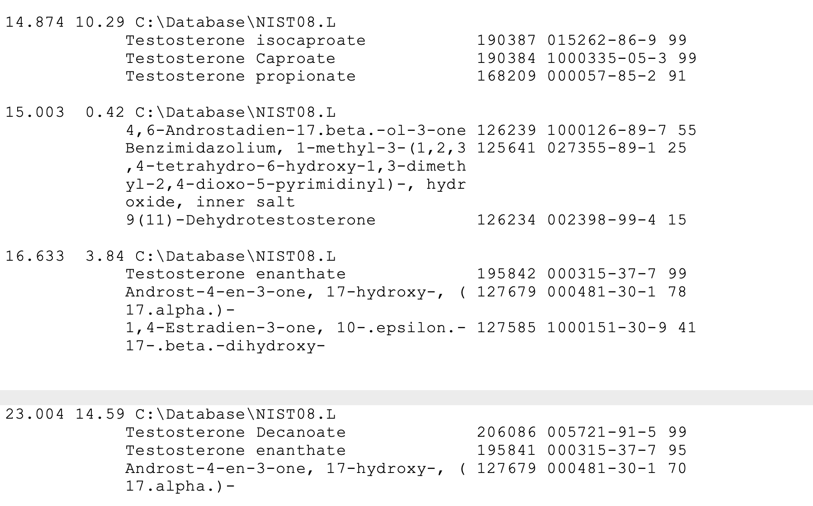The width and height of the screenshot is (813, 506).
Task: Click the Testosterone Decanoate entry
Action: pyautogui.click(x=235, y=432)
